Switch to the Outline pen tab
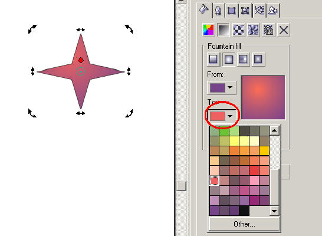The image size is (322, 236). coord(218,10)
